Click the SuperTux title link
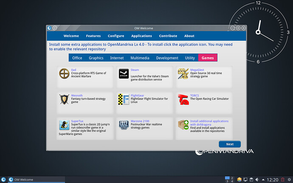 [x=77, y=121]
